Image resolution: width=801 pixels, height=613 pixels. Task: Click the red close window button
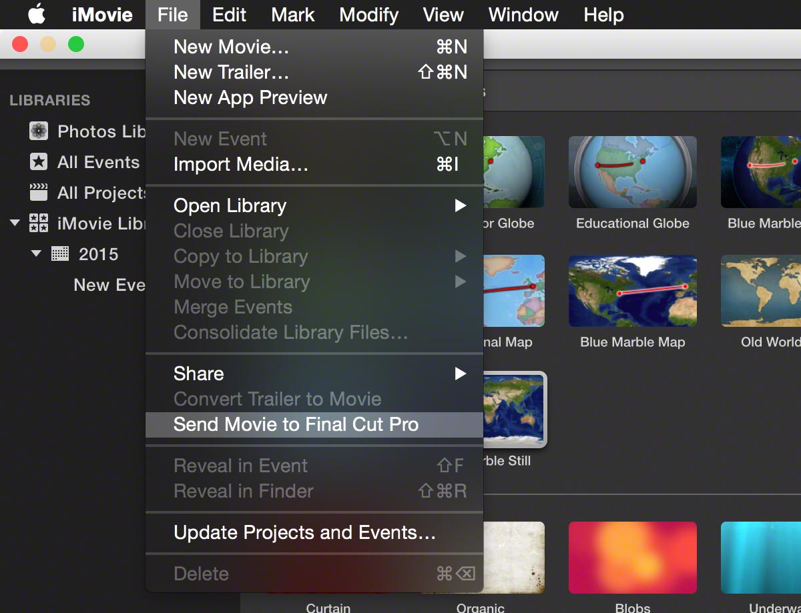[x=20, y=45]
